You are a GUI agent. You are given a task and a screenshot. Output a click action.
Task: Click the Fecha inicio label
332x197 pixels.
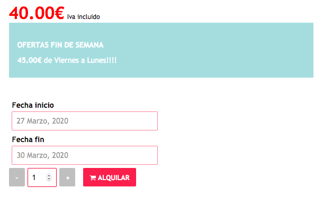tap(33, 105)
